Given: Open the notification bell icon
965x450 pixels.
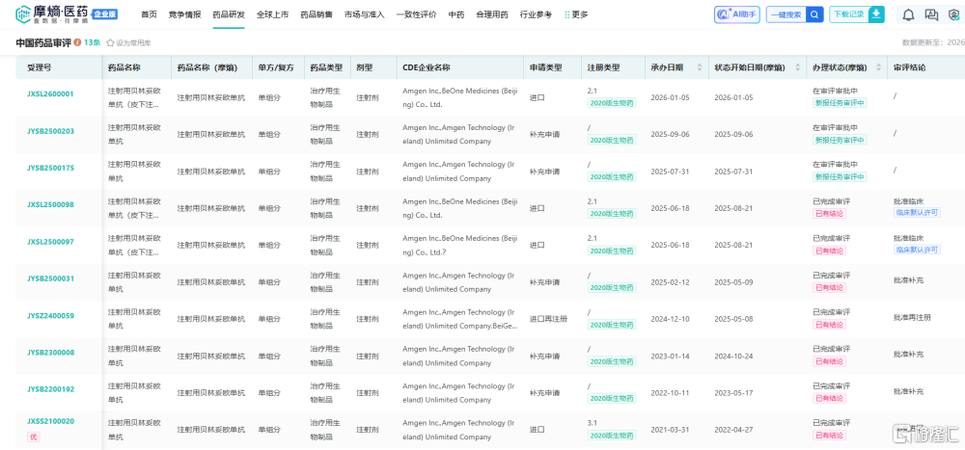Looking at the screenshot, I should coord(908,14).
